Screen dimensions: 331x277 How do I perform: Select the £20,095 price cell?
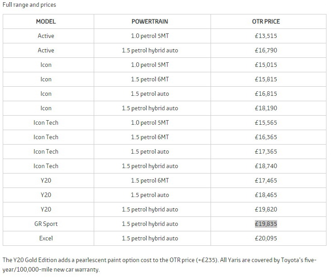pos(266,238)
